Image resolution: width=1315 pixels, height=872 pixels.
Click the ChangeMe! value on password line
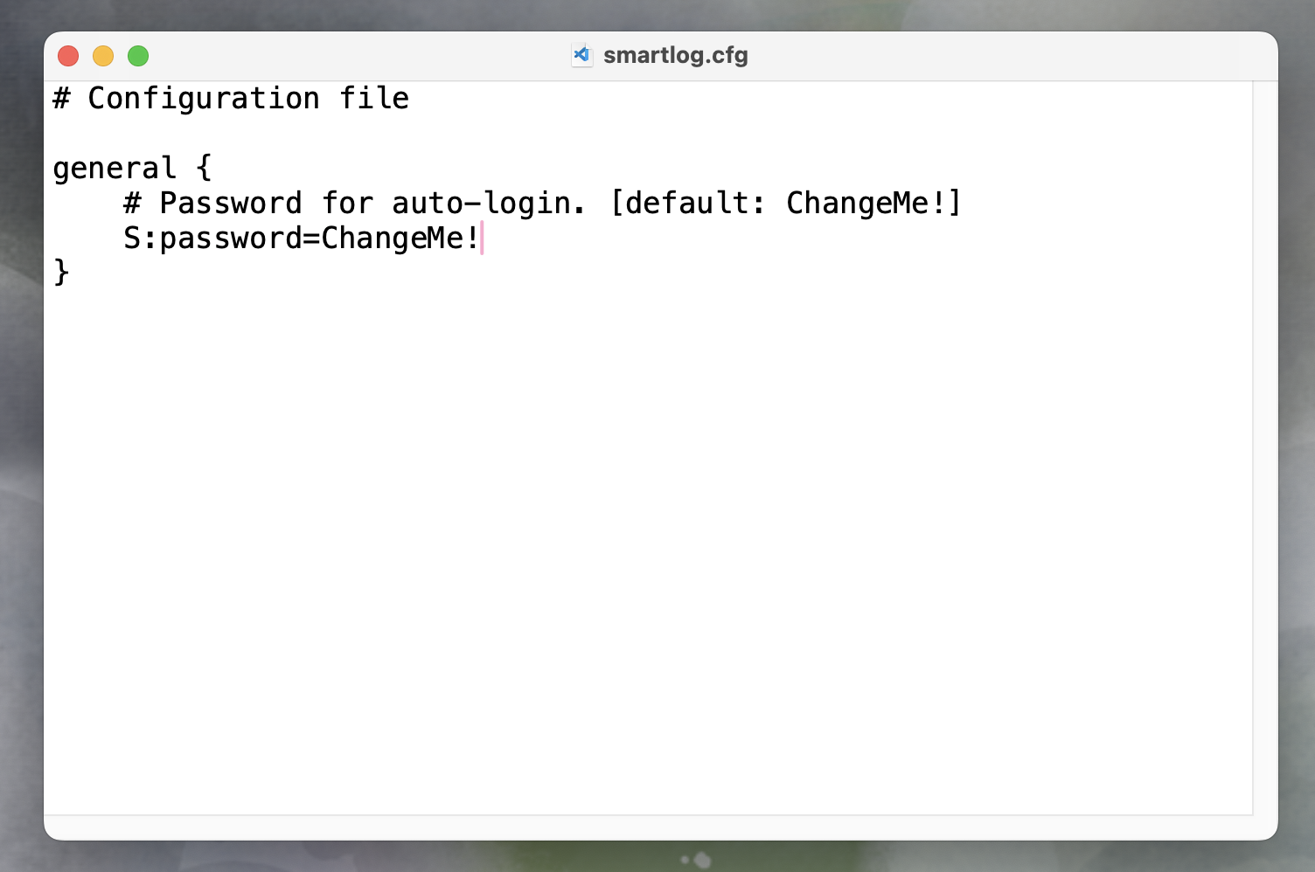click(400, 238)
